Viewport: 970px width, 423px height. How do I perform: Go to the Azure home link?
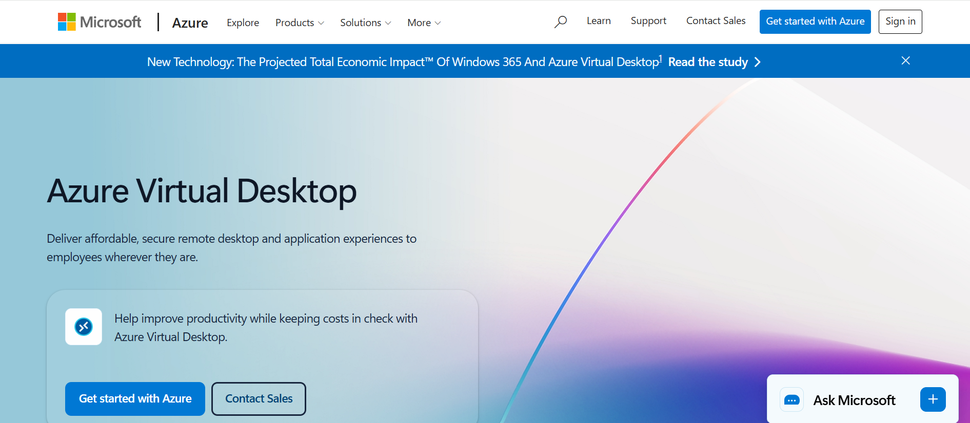pyautogui.click(x=190, y=23)
